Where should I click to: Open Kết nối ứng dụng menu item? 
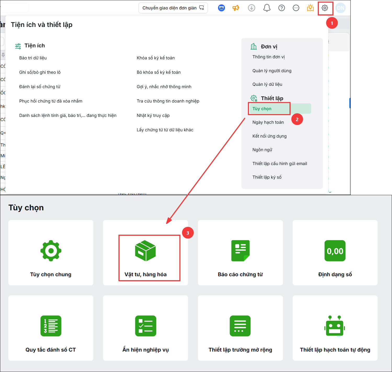pos(269,136)
